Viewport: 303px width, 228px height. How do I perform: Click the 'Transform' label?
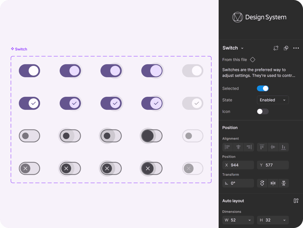point(231,175)
